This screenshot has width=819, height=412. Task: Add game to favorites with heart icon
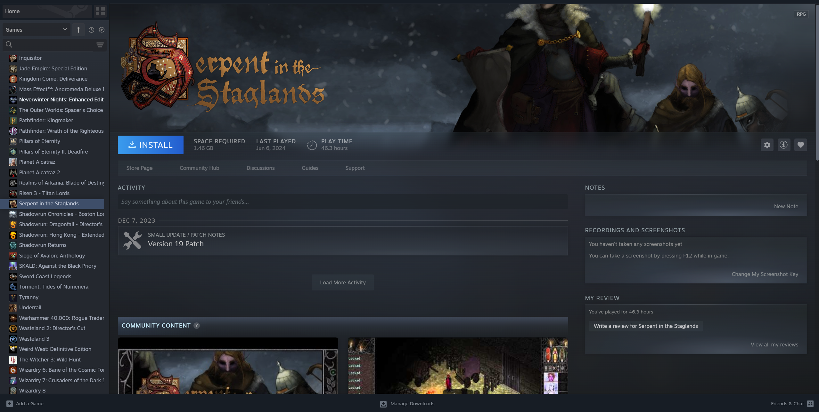coord(800,145)
